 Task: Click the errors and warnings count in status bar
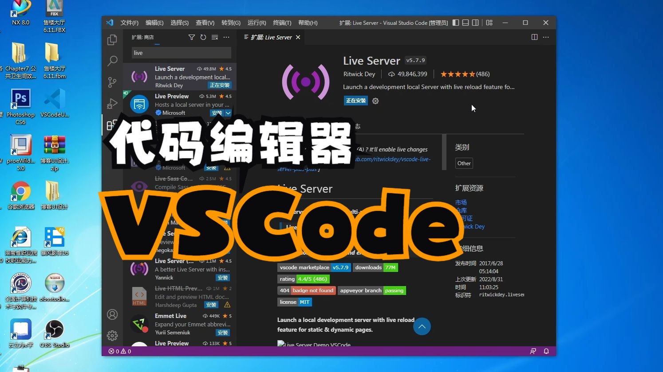(120, 351)
